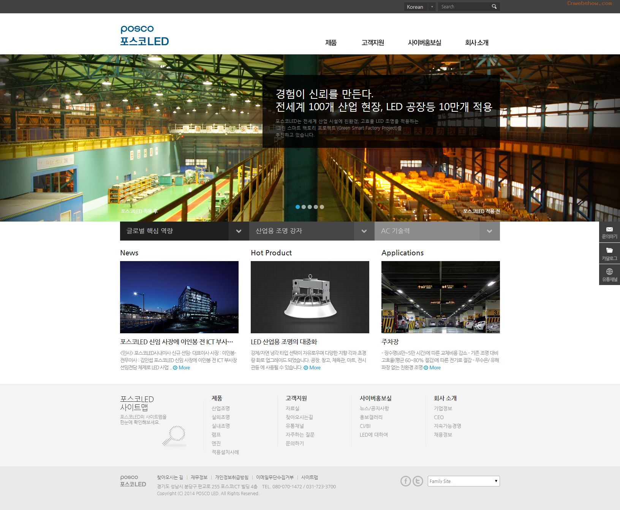Image resolution: width=620 pixels, height=510 pixels.
Task: Open the 제품 main menu
Action: pyautogui.click(x=331, y=43)
